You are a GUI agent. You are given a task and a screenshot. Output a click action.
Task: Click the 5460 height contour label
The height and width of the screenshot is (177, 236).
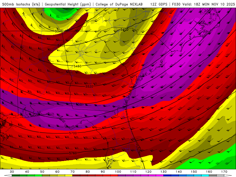pos(78,66)
